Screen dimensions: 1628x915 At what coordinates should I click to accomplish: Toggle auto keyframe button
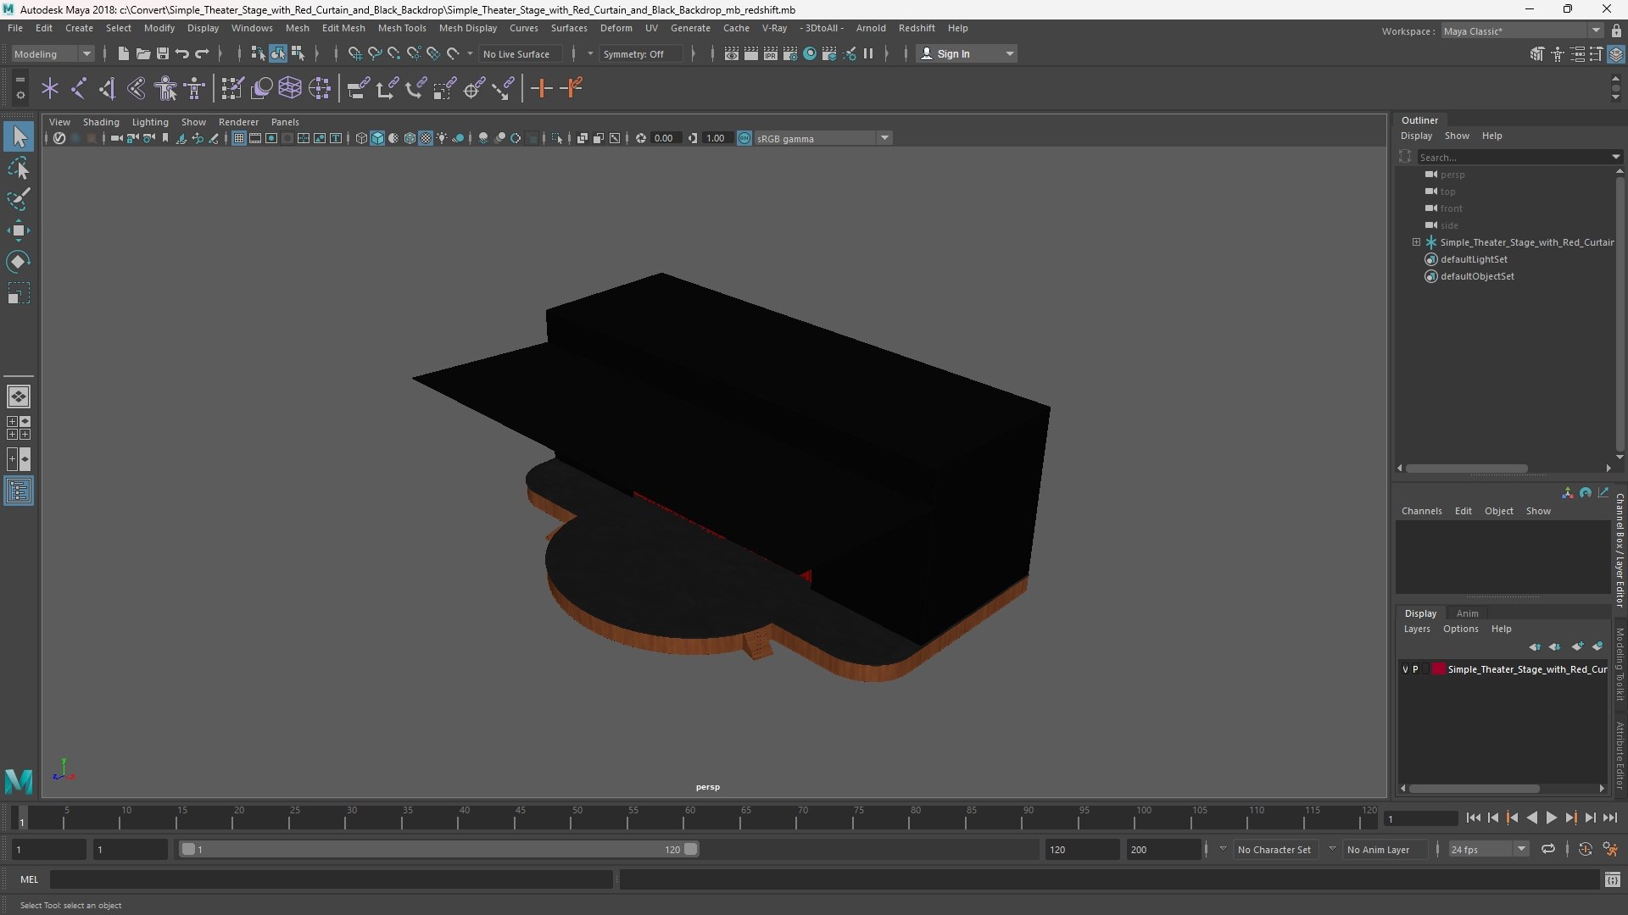click(x=1585, y=849)
